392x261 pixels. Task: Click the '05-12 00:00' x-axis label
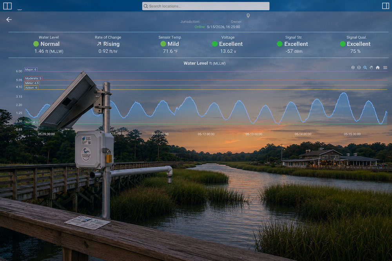pos(206,134)
